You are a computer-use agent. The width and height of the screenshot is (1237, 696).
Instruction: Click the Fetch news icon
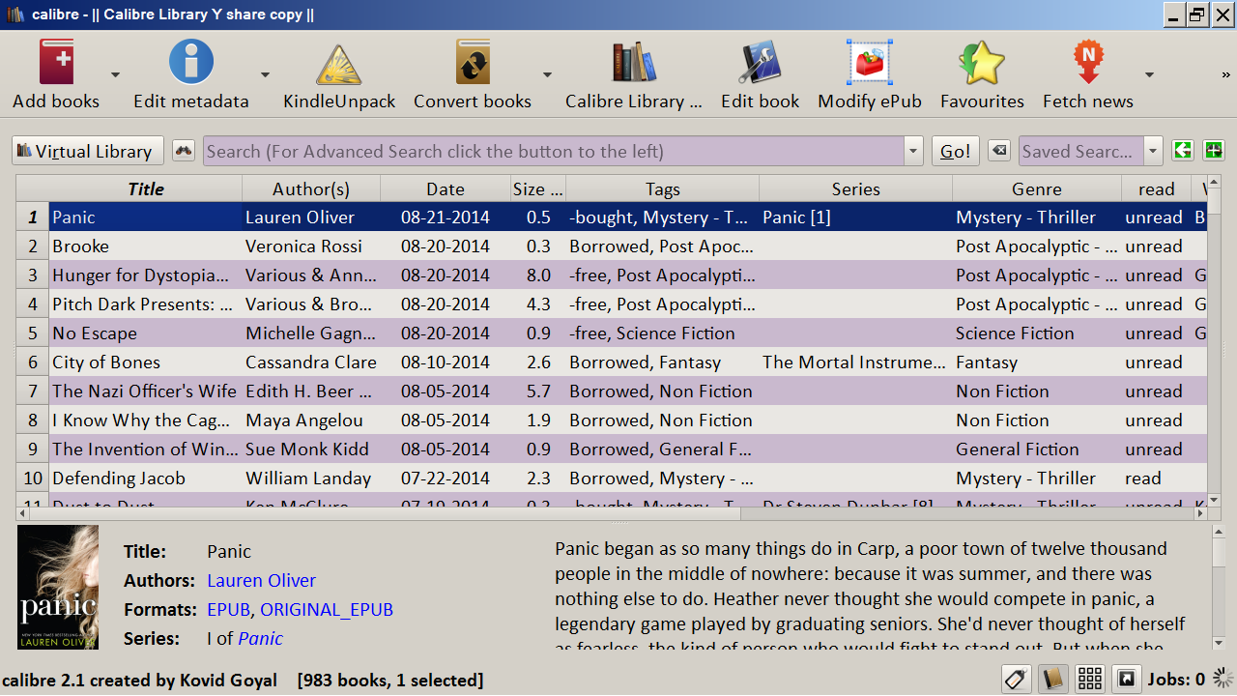coord(1088,63)
